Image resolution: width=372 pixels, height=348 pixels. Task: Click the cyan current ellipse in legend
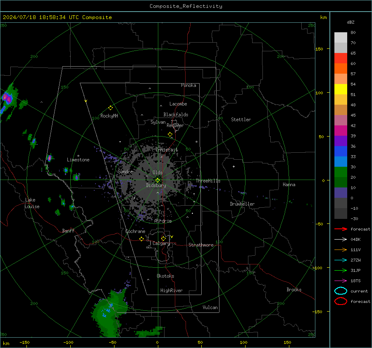click(x=341, y=291)
